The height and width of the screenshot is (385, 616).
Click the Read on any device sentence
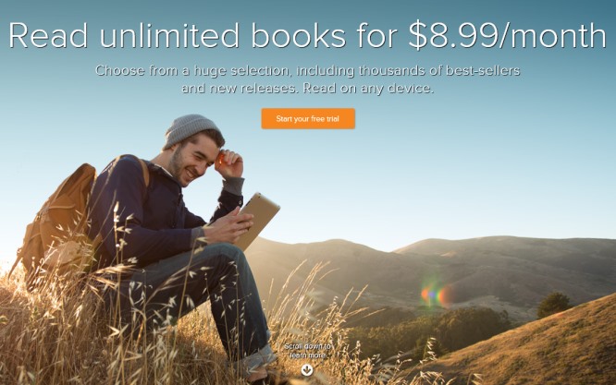point(368,89)
